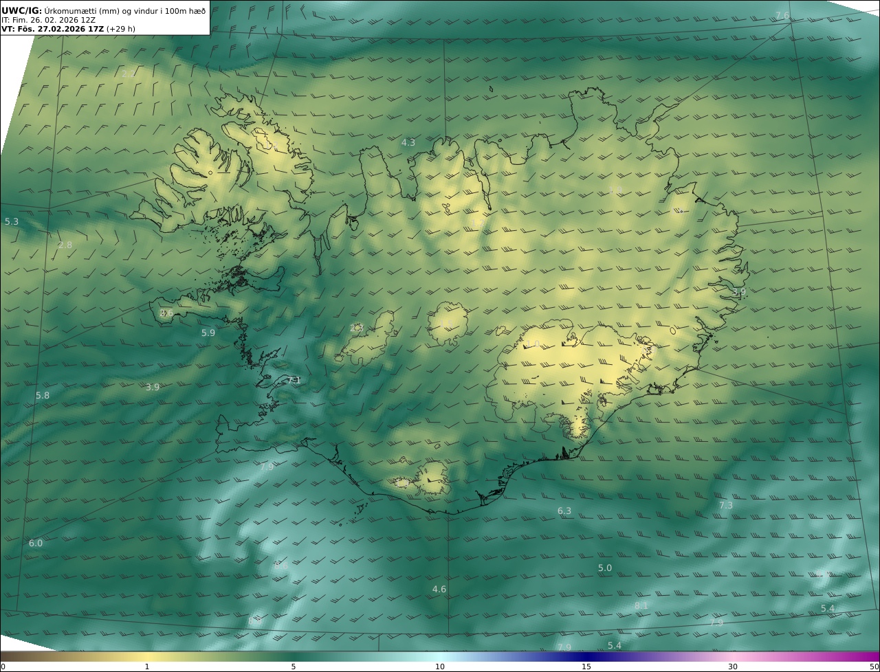
Task: Click the colorbar tick label "50"
Action: [874, 667]
